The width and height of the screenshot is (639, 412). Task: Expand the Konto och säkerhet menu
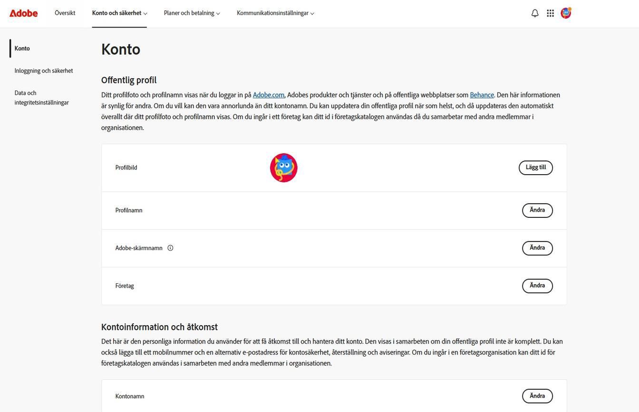(x=119, y=13)
